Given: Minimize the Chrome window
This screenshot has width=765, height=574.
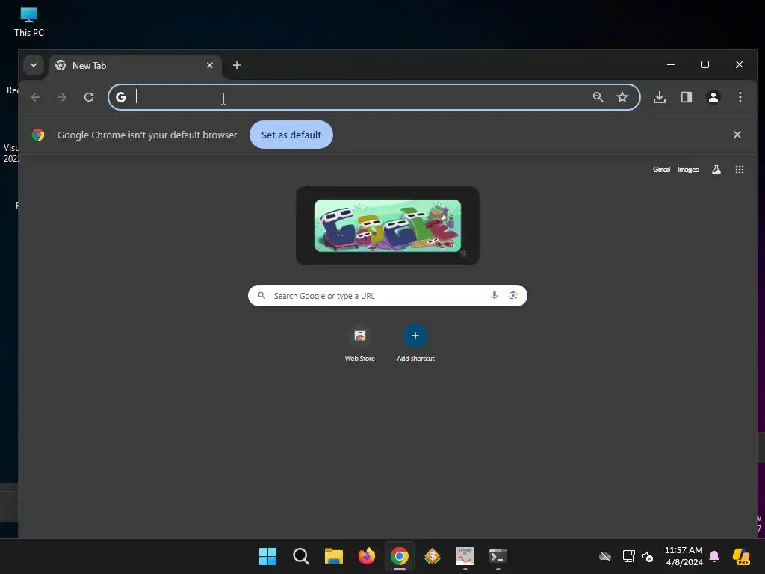Looking at the screenshot, I should click(671, 64).
